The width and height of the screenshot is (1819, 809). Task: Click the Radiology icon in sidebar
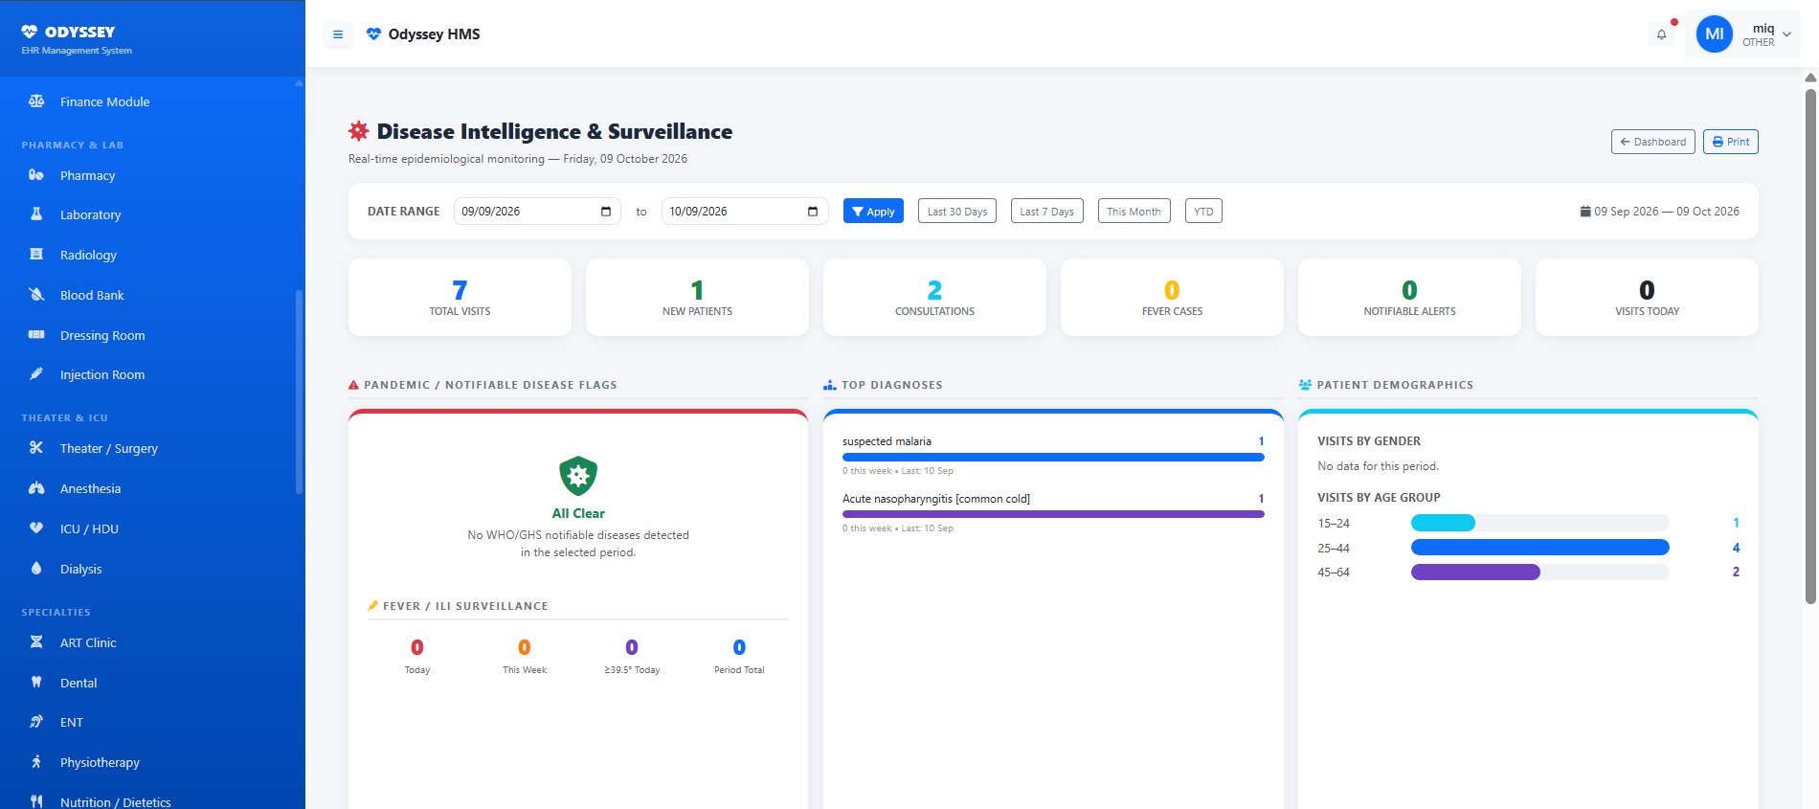pos(36,255)
